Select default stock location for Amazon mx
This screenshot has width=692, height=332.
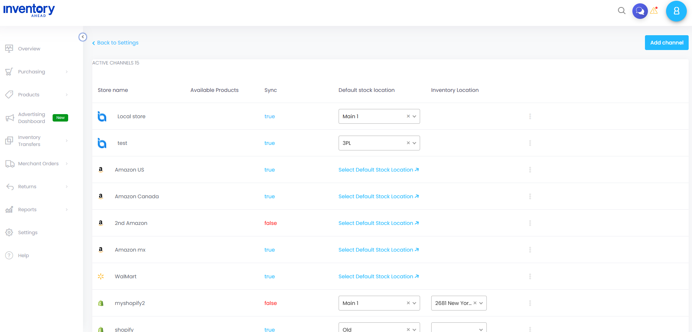click(x=379, y=250)
